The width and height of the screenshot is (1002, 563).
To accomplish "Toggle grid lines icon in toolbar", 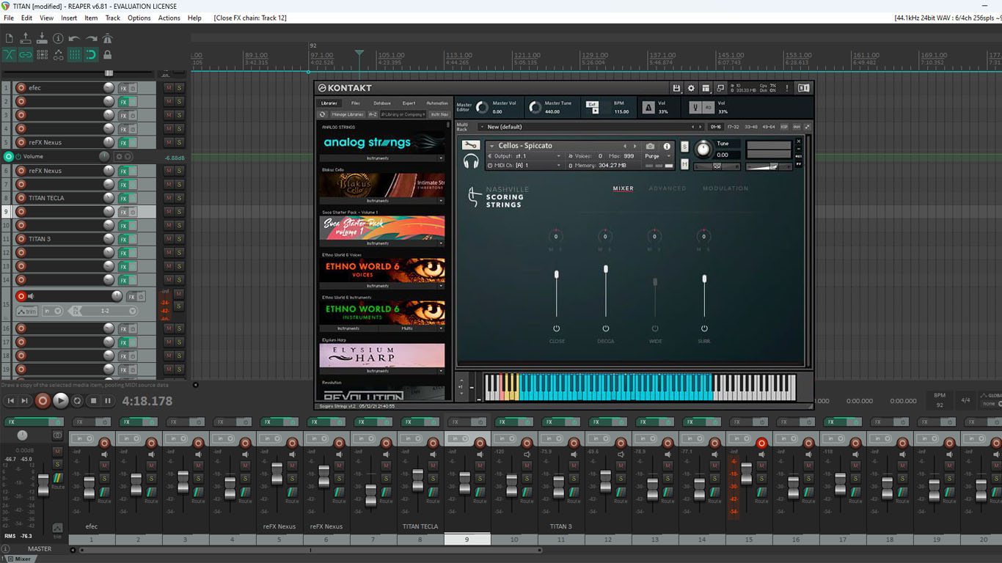I will coord(74,54).
